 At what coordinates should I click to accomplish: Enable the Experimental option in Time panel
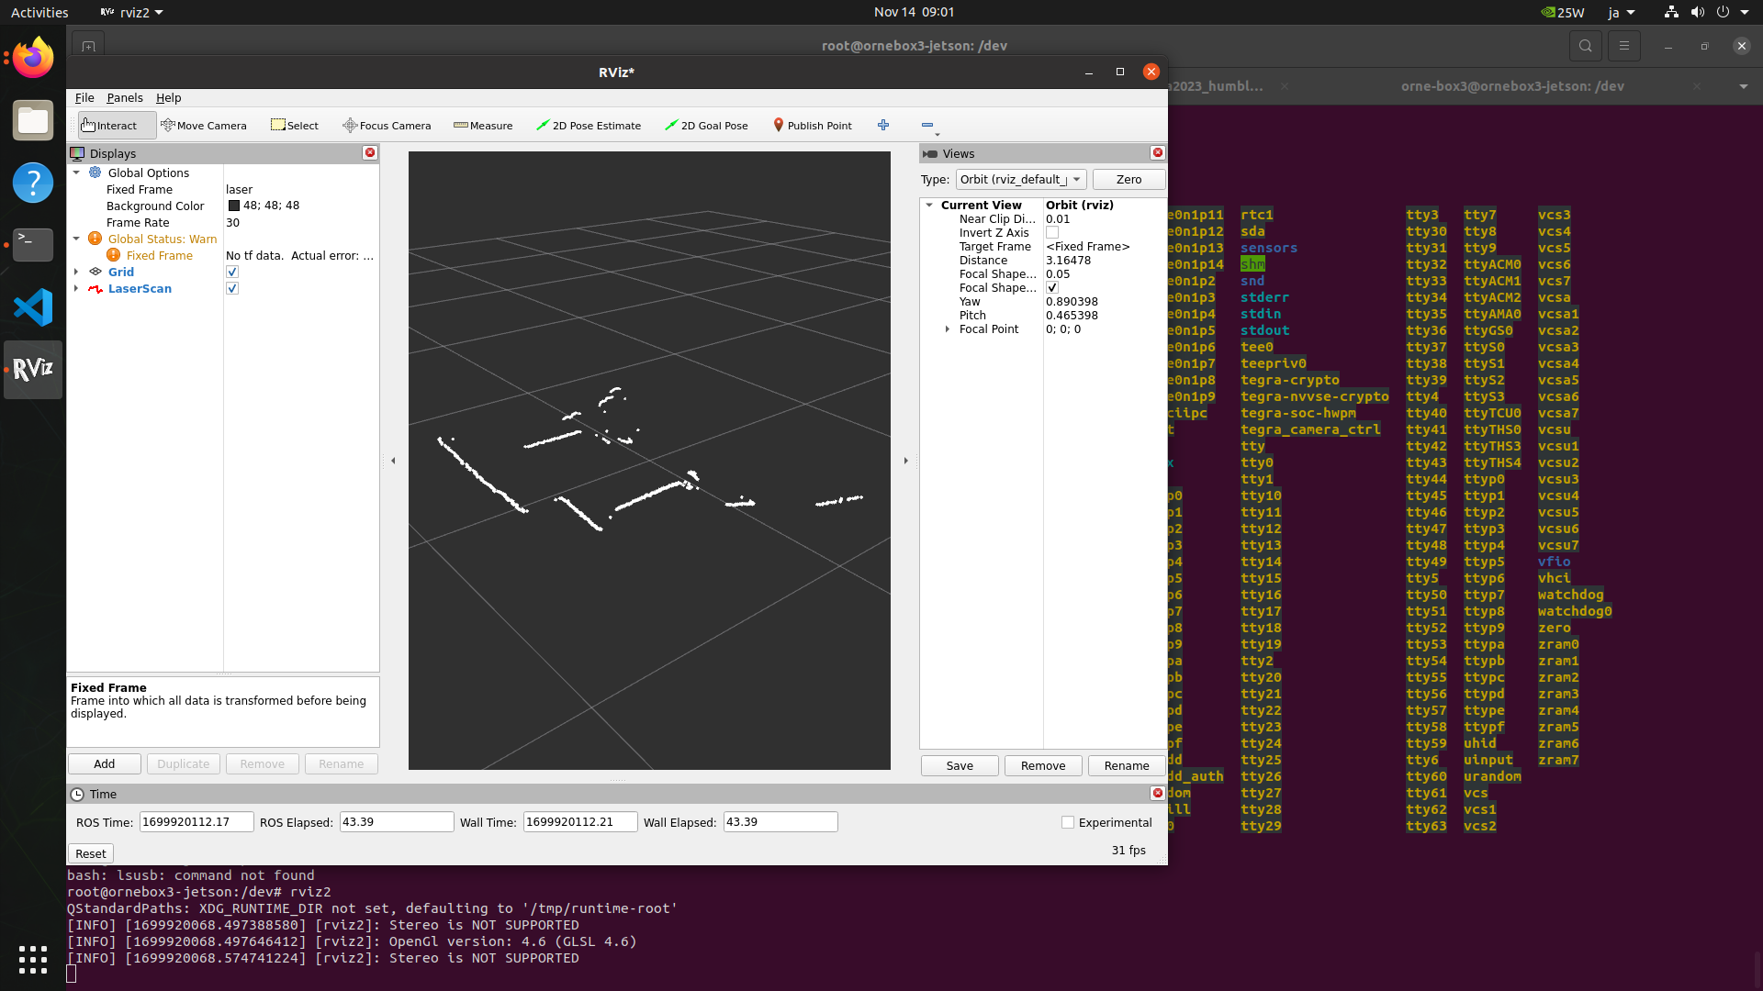coord(1067,822)
